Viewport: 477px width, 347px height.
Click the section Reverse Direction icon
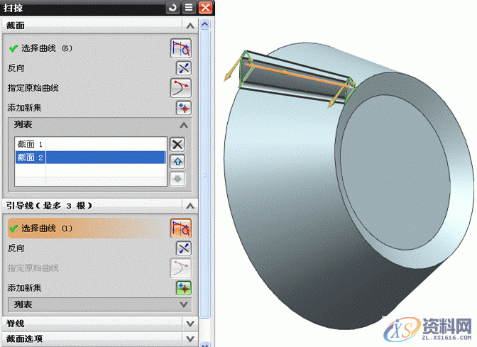[x=184, y=68]
